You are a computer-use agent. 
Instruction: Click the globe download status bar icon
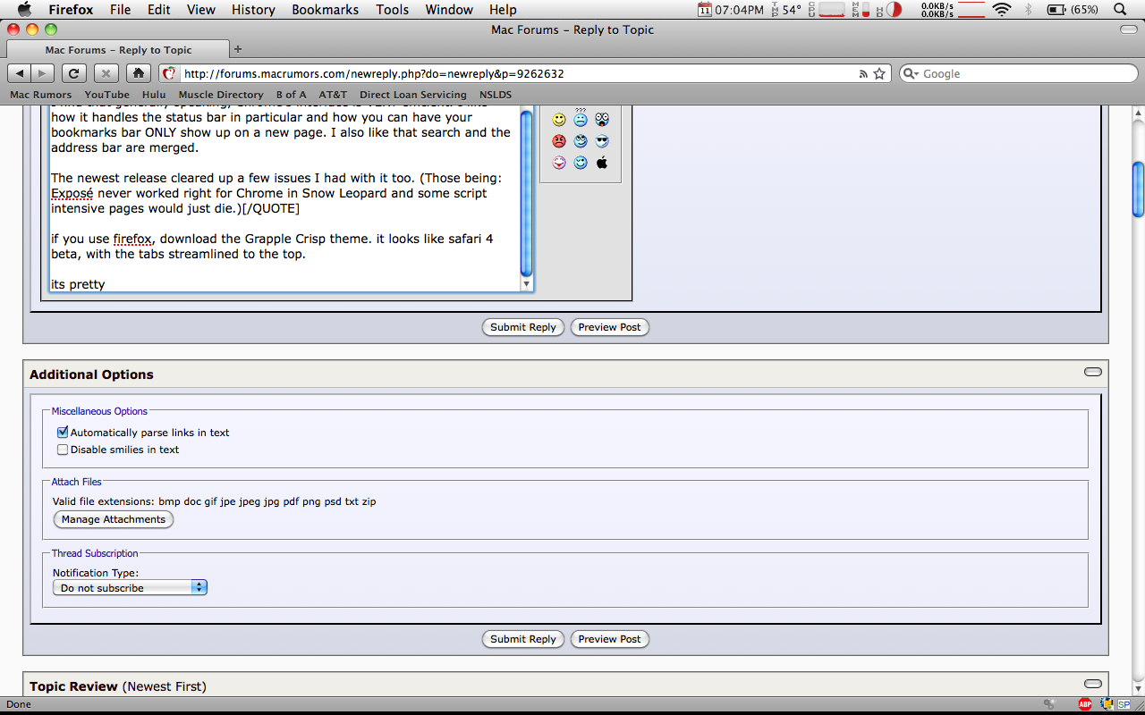(1107, 704)
